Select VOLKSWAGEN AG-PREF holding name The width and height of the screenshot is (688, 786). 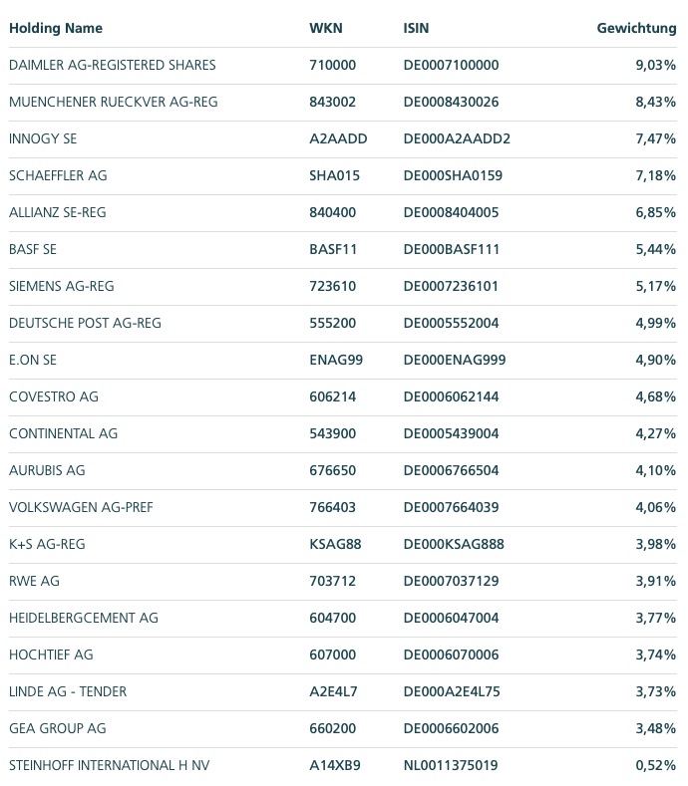pyautogui.click(x=81, y=507)
